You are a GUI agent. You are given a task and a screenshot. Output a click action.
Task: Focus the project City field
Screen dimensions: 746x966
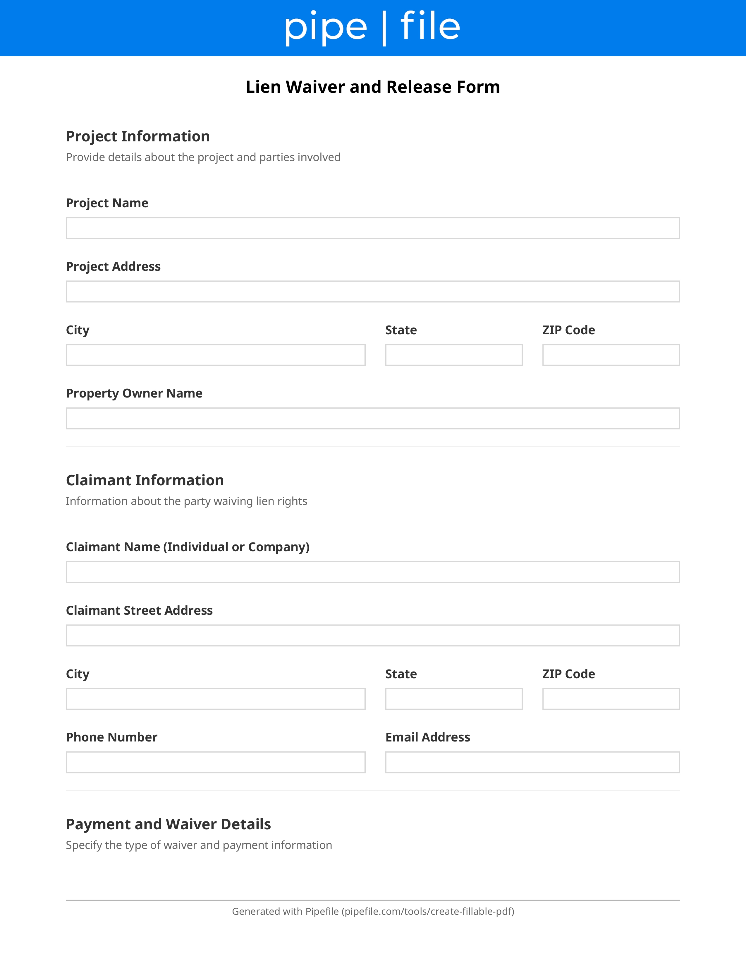[216, 355]
